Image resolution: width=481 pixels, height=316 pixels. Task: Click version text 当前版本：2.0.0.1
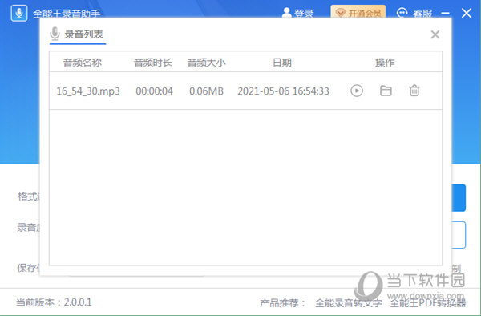[x=54, y=302]
